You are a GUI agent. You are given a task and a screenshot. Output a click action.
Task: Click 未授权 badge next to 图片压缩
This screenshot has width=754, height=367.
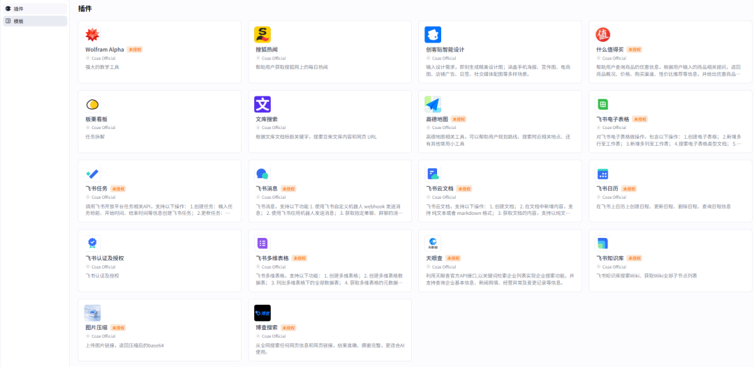click(118, 328)
